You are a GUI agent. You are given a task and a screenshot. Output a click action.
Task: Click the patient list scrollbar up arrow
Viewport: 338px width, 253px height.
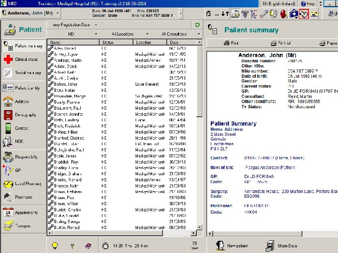pos(200,42)
